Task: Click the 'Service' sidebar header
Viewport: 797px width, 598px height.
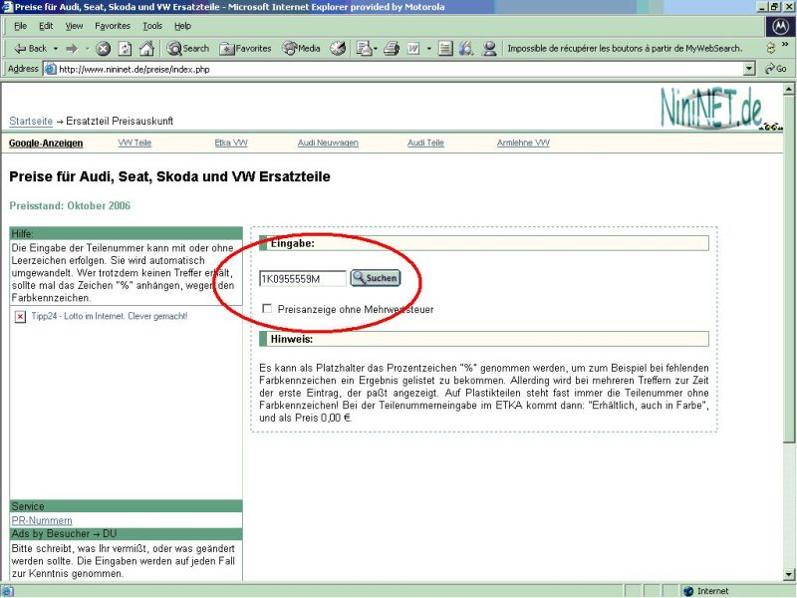Action: point(127,506)
